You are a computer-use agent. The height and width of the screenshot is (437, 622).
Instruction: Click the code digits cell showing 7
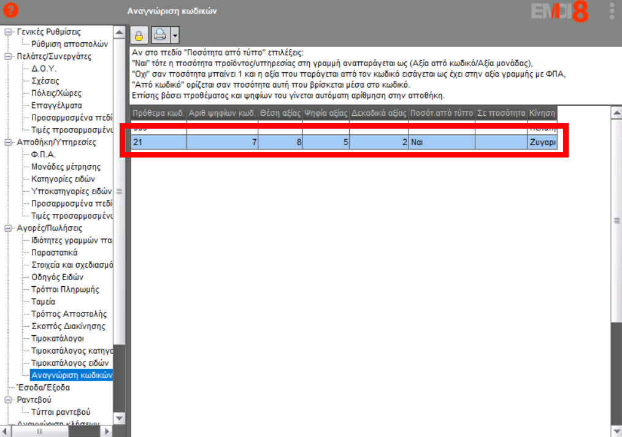pyautogui.click(x=222, y=142)
